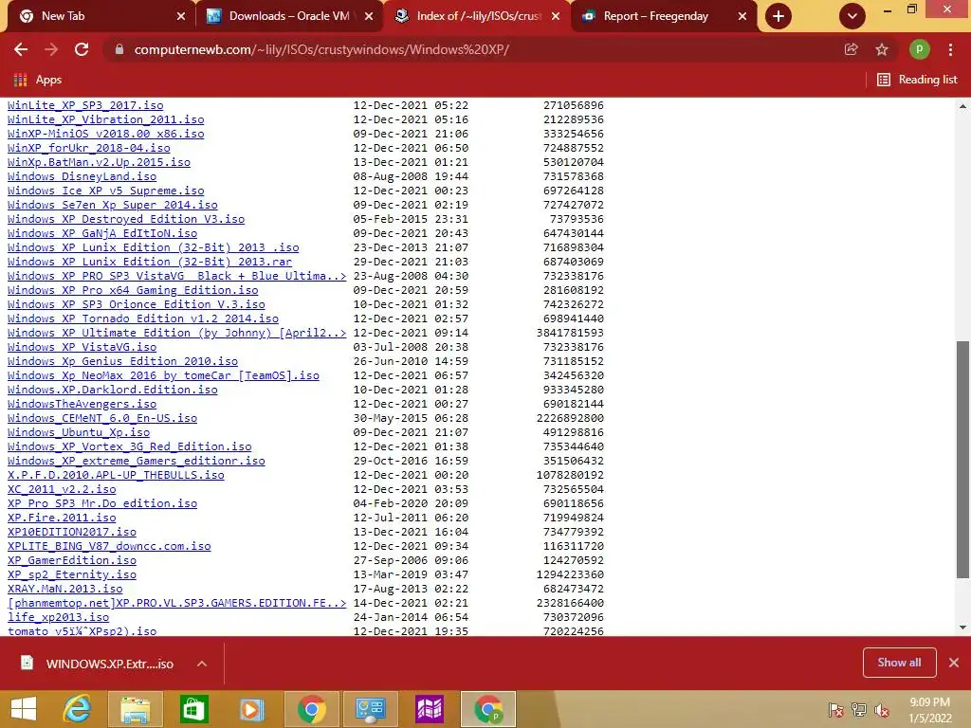Screen dimensions: 971x728
Task: Switch to Downloads – Oracle VM tab
Action: 289,16
